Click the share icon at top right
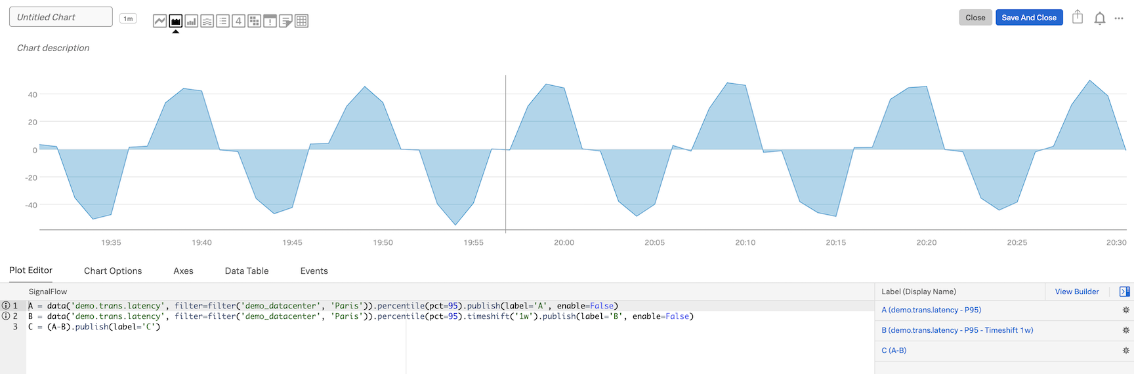 [1078, 18]
